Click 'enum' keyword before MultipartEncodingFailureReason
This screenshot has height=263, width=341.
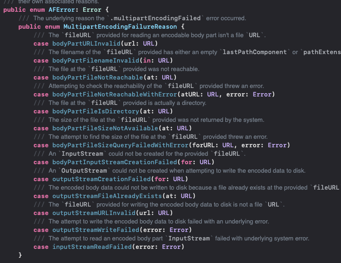click(x=52, y=27)
